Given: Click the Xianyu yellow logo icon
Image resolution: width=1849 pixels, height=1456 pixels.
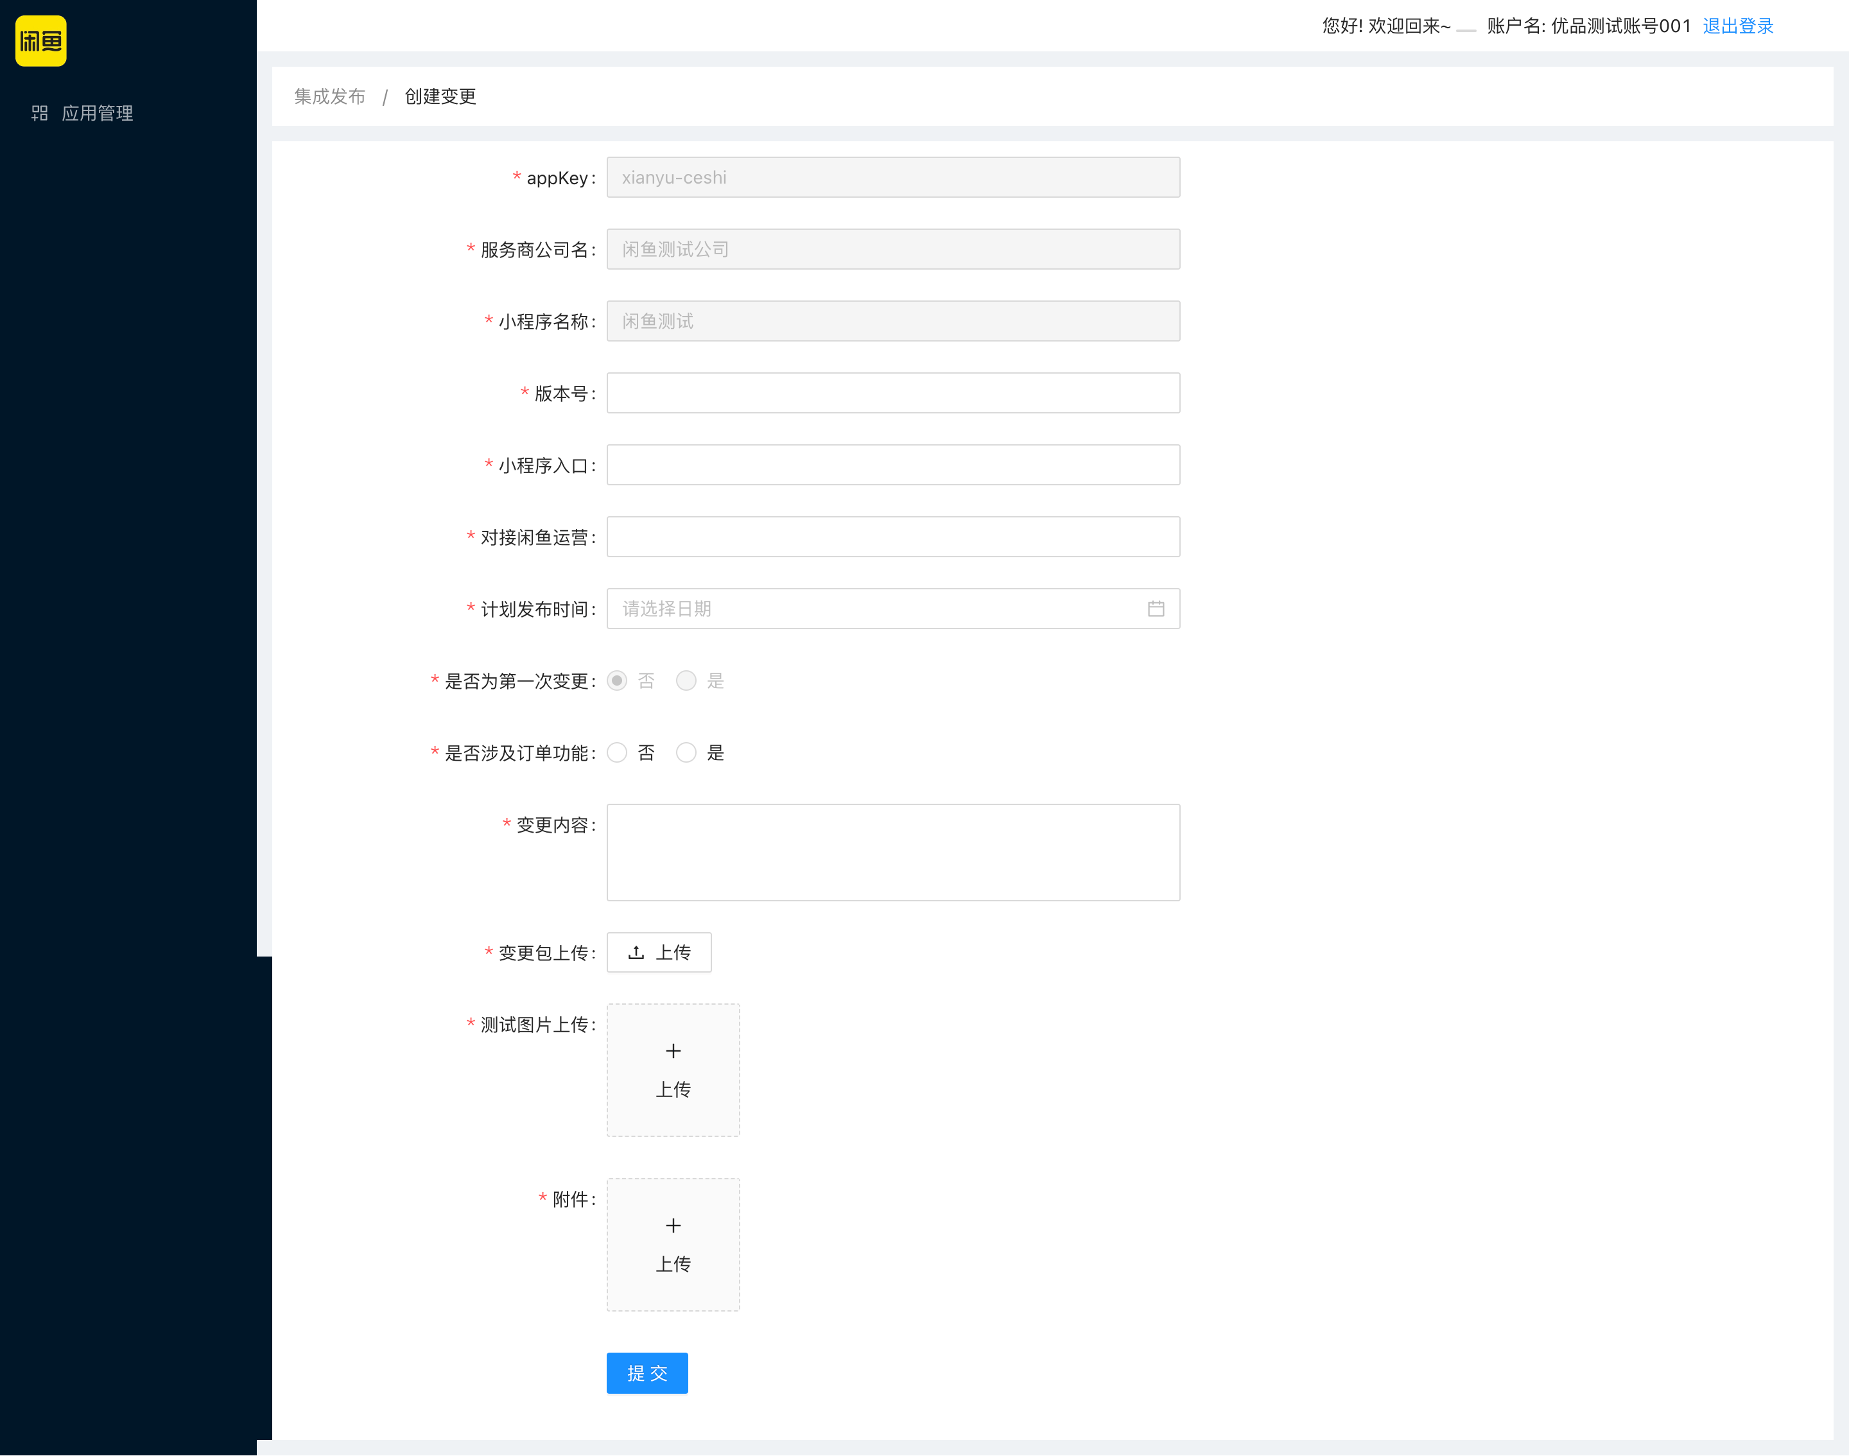Looking at the screenshot, I should pyautogui.click(x=41, y=41).
